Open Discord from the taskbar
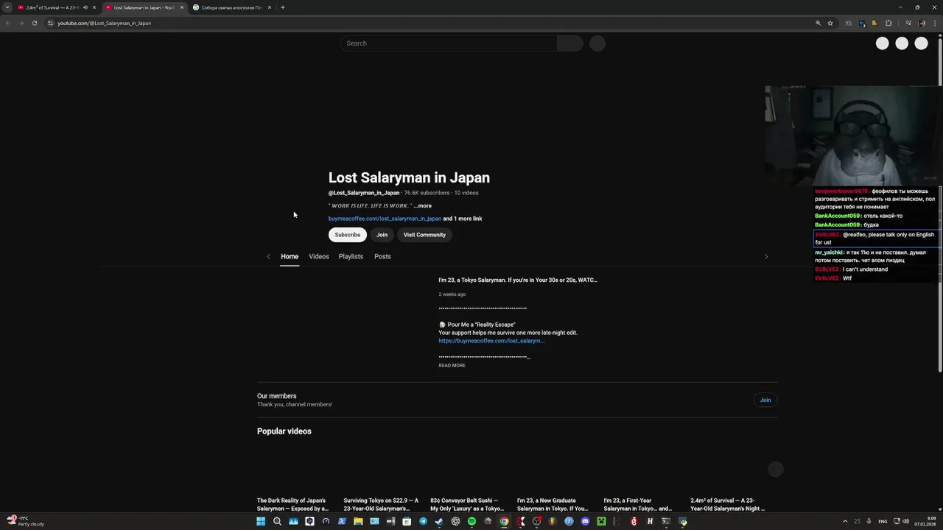 (585, 521)
